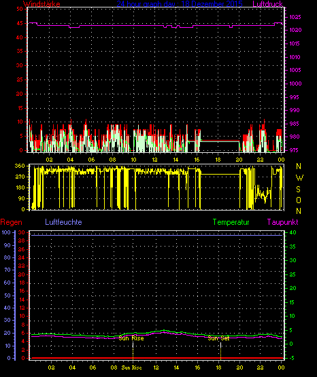The height and width of the screenshot is (377, 317).
Task: Select 180 on the wind direction axis
Action: (20, 187)
